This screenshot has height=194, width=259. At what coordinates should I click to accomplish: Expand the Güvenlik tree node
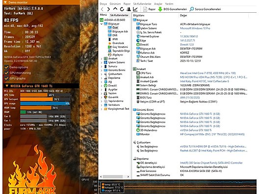point(102,97)
